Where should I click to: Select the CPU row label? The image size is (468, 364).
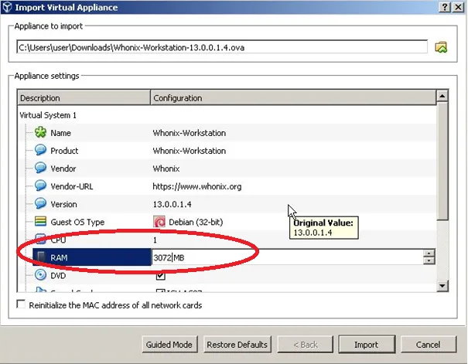coord(58,240)
